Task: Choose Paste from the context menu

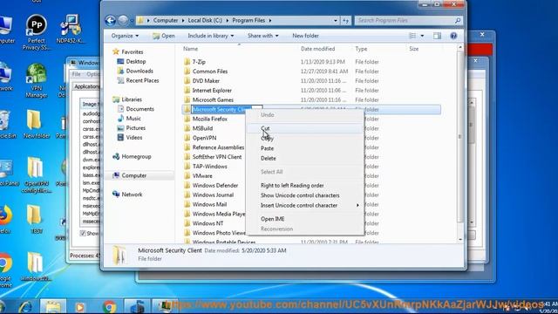Action: click(304, 148)
